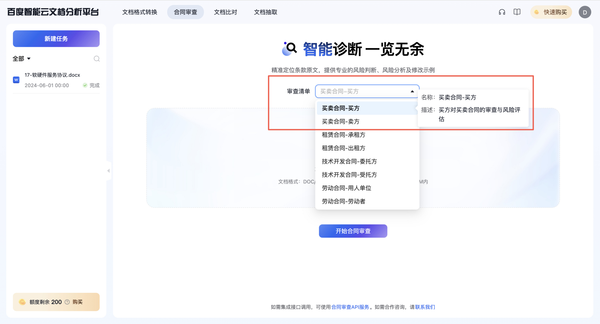Click the green check icon beside 完成
Viewport: 600px width, 324px height.
point(85,85)
